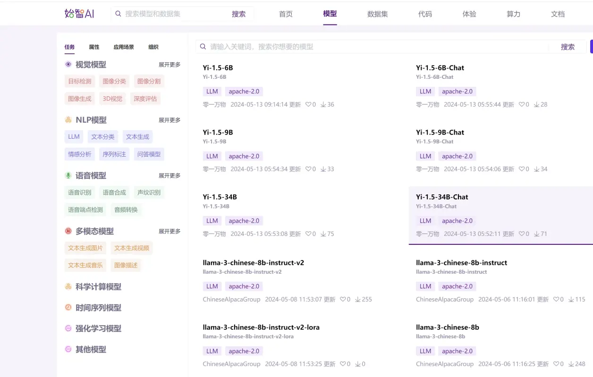Expand more 视觉模型 tags via 展开更多
This screenshot has height=377, width=593.
tap(169, 65)
